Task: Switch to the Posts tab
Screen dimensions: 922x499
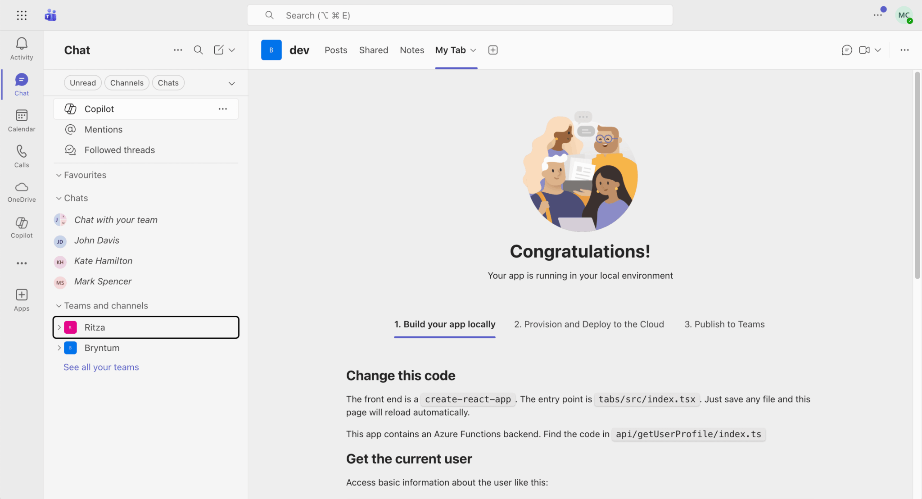Action: click(x=336, y=50)
